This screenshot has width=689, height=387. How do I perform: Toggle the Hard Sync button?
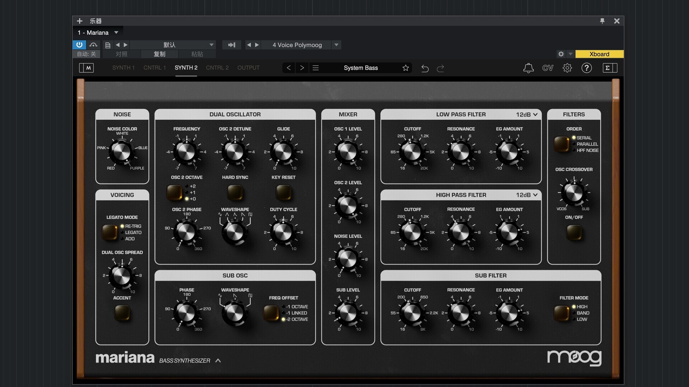[x=235, y=192]
